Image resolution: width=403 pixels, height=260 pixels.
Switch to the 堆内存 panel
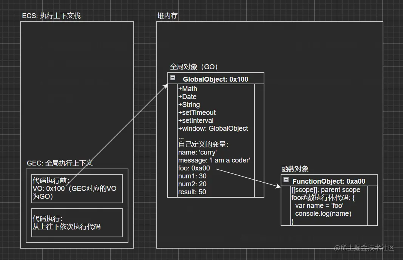[167, 16]
